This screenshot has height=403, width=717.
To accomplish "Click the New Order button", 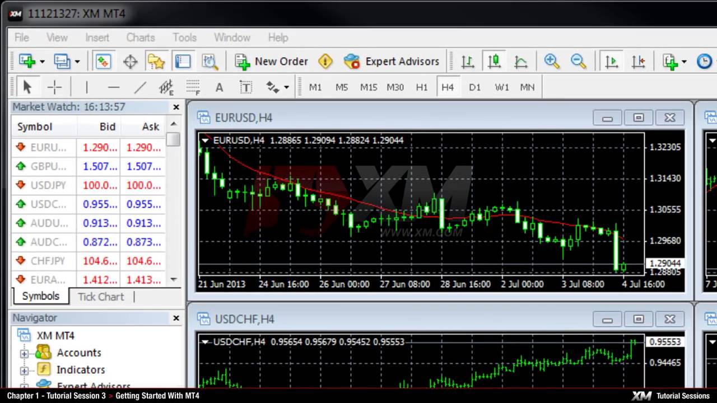I will (271, 61).
